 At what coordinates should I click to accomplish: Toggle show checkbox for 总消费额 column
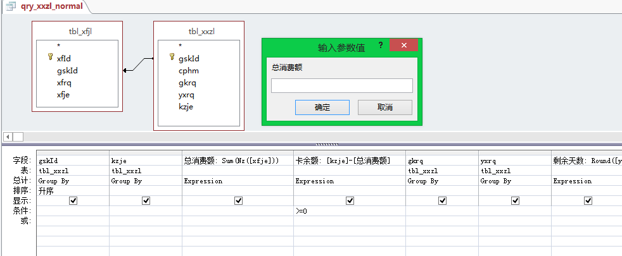238,200
